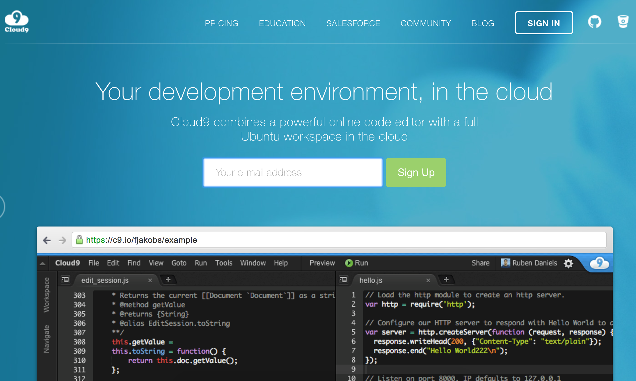
Task: Close the edit_session.js tab
Action: pos(150,280)
